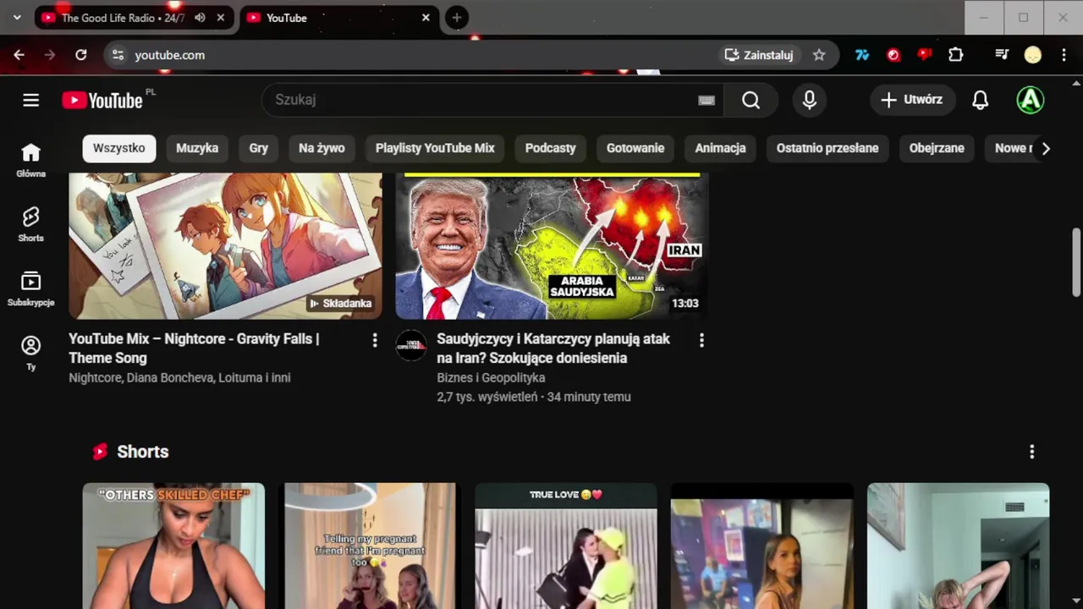Bookmark this page with the star
The image size is (1083, 609).
click(x=819, y=55)
